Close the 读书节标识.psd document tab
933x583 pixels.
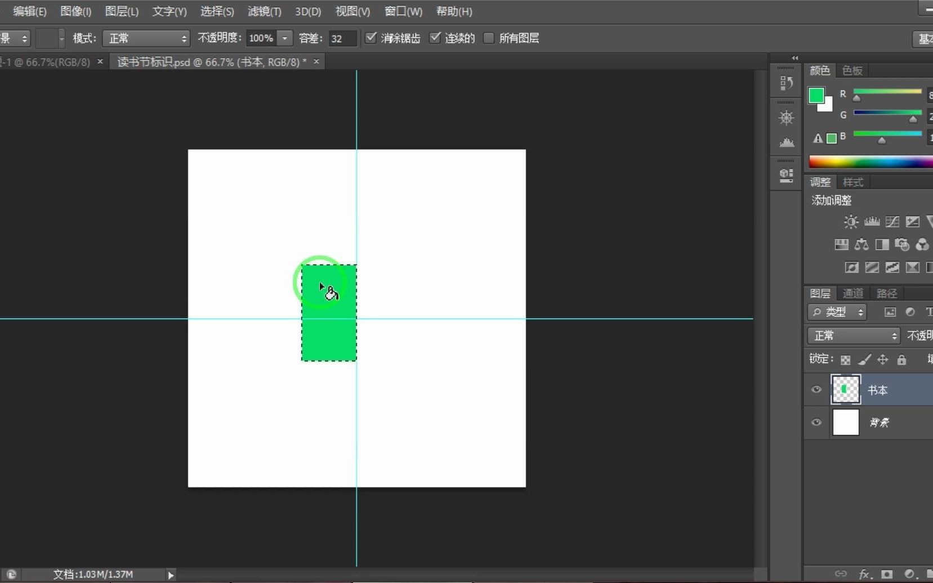coord(316,61)
